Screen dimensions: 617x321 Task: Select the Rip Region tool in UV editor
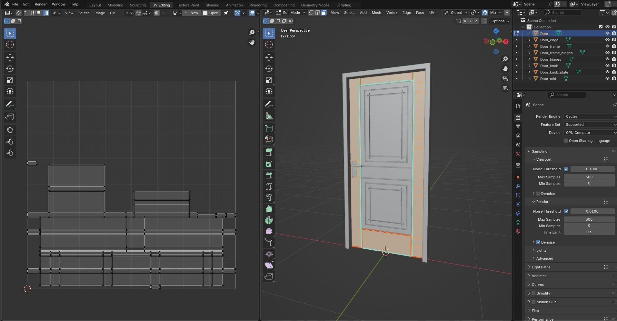(10, 117)
